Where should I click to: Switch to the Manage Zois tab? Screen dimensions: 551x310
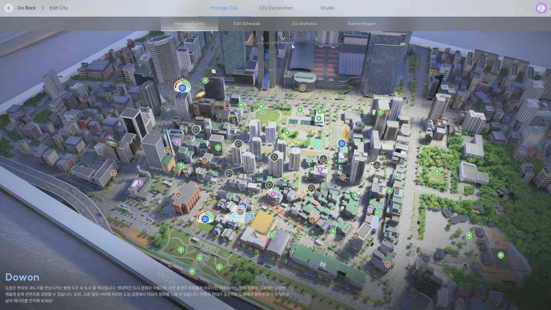click(x=224, y=8)
